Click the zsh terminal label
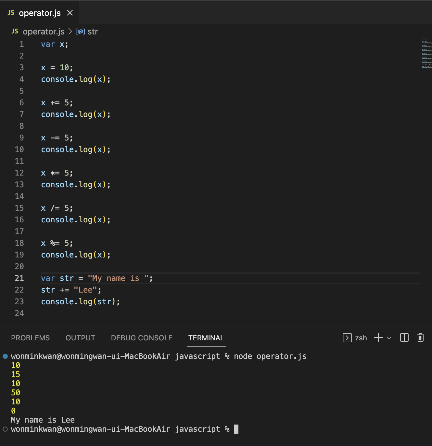This screenshot has height=446, width=432. (361, 338)
